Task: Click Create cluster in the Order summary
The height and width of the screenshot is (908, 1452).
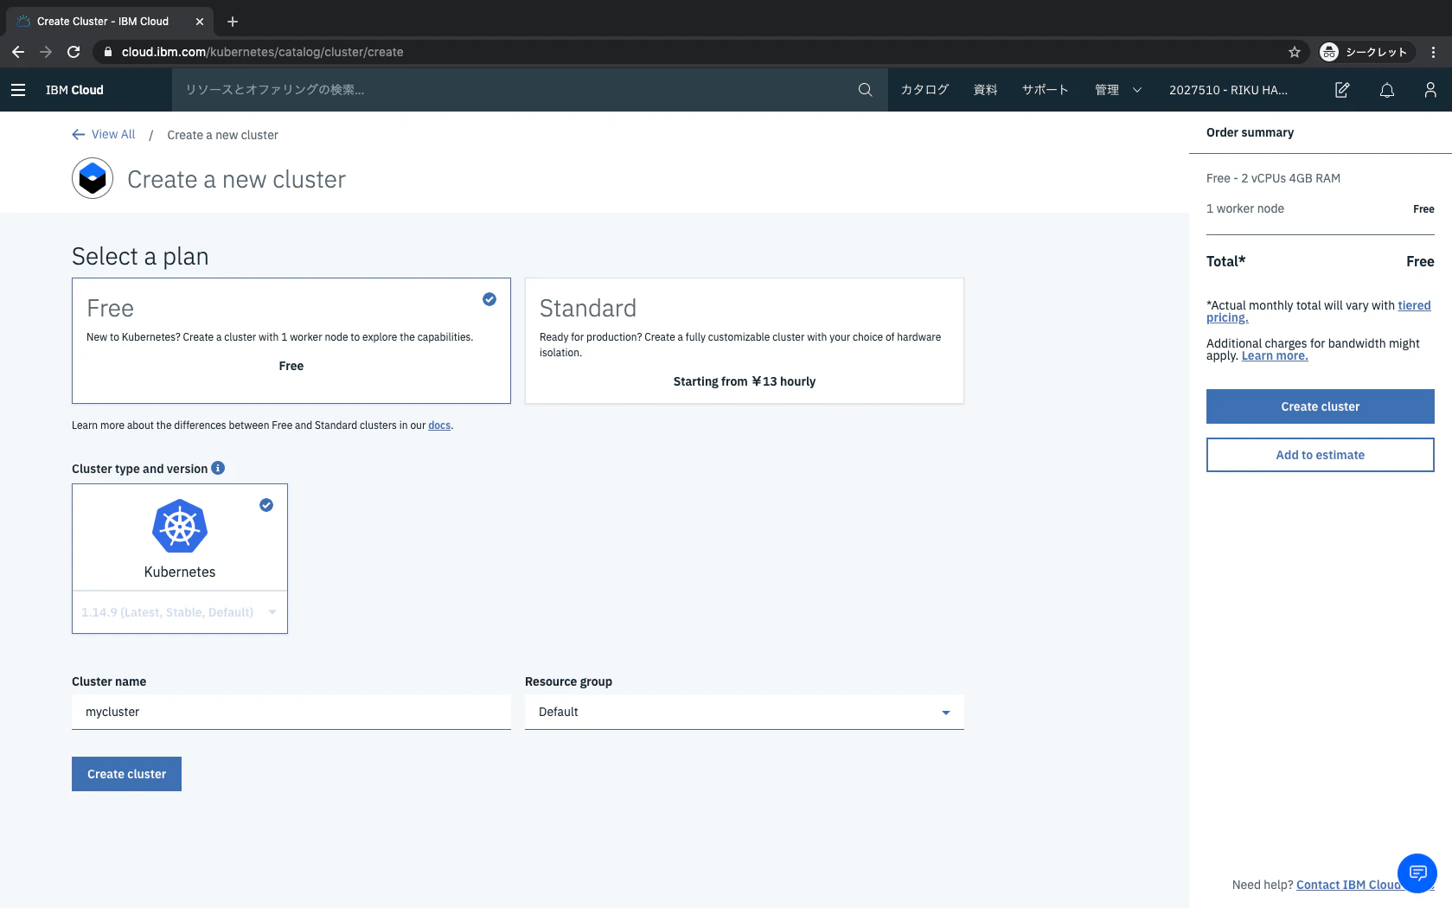Action: 1320,406
